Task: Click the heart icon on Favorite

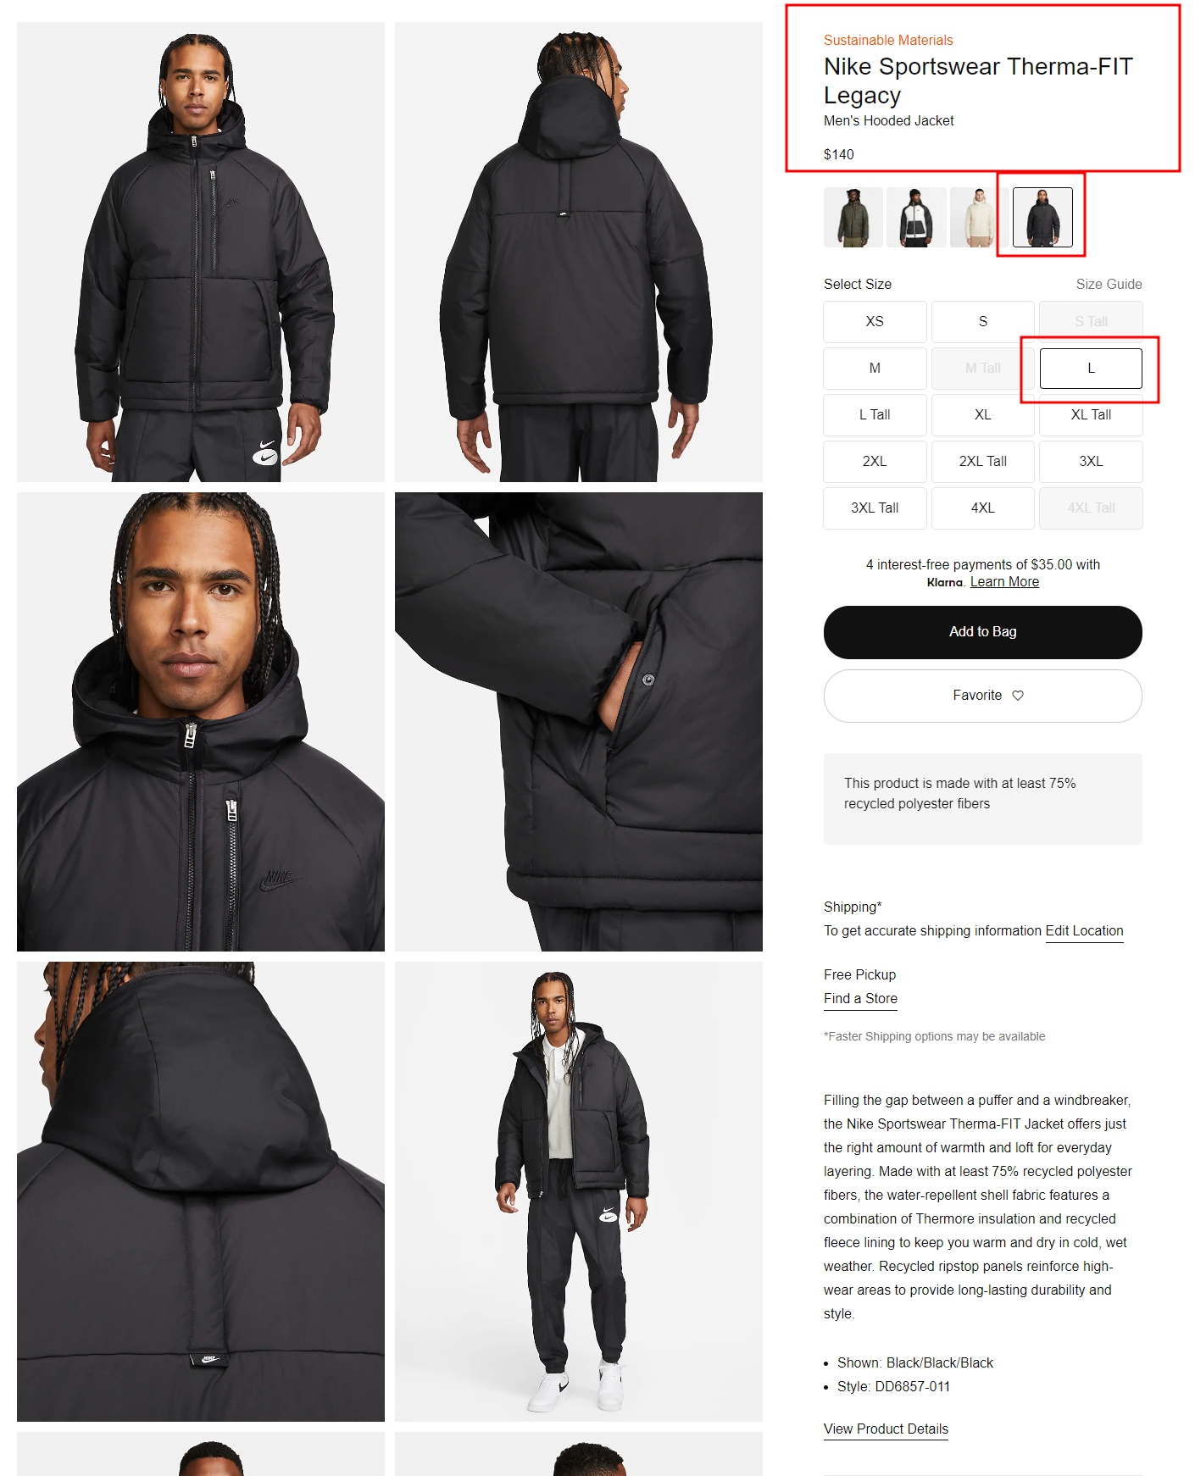Action: coord(1018,696)
